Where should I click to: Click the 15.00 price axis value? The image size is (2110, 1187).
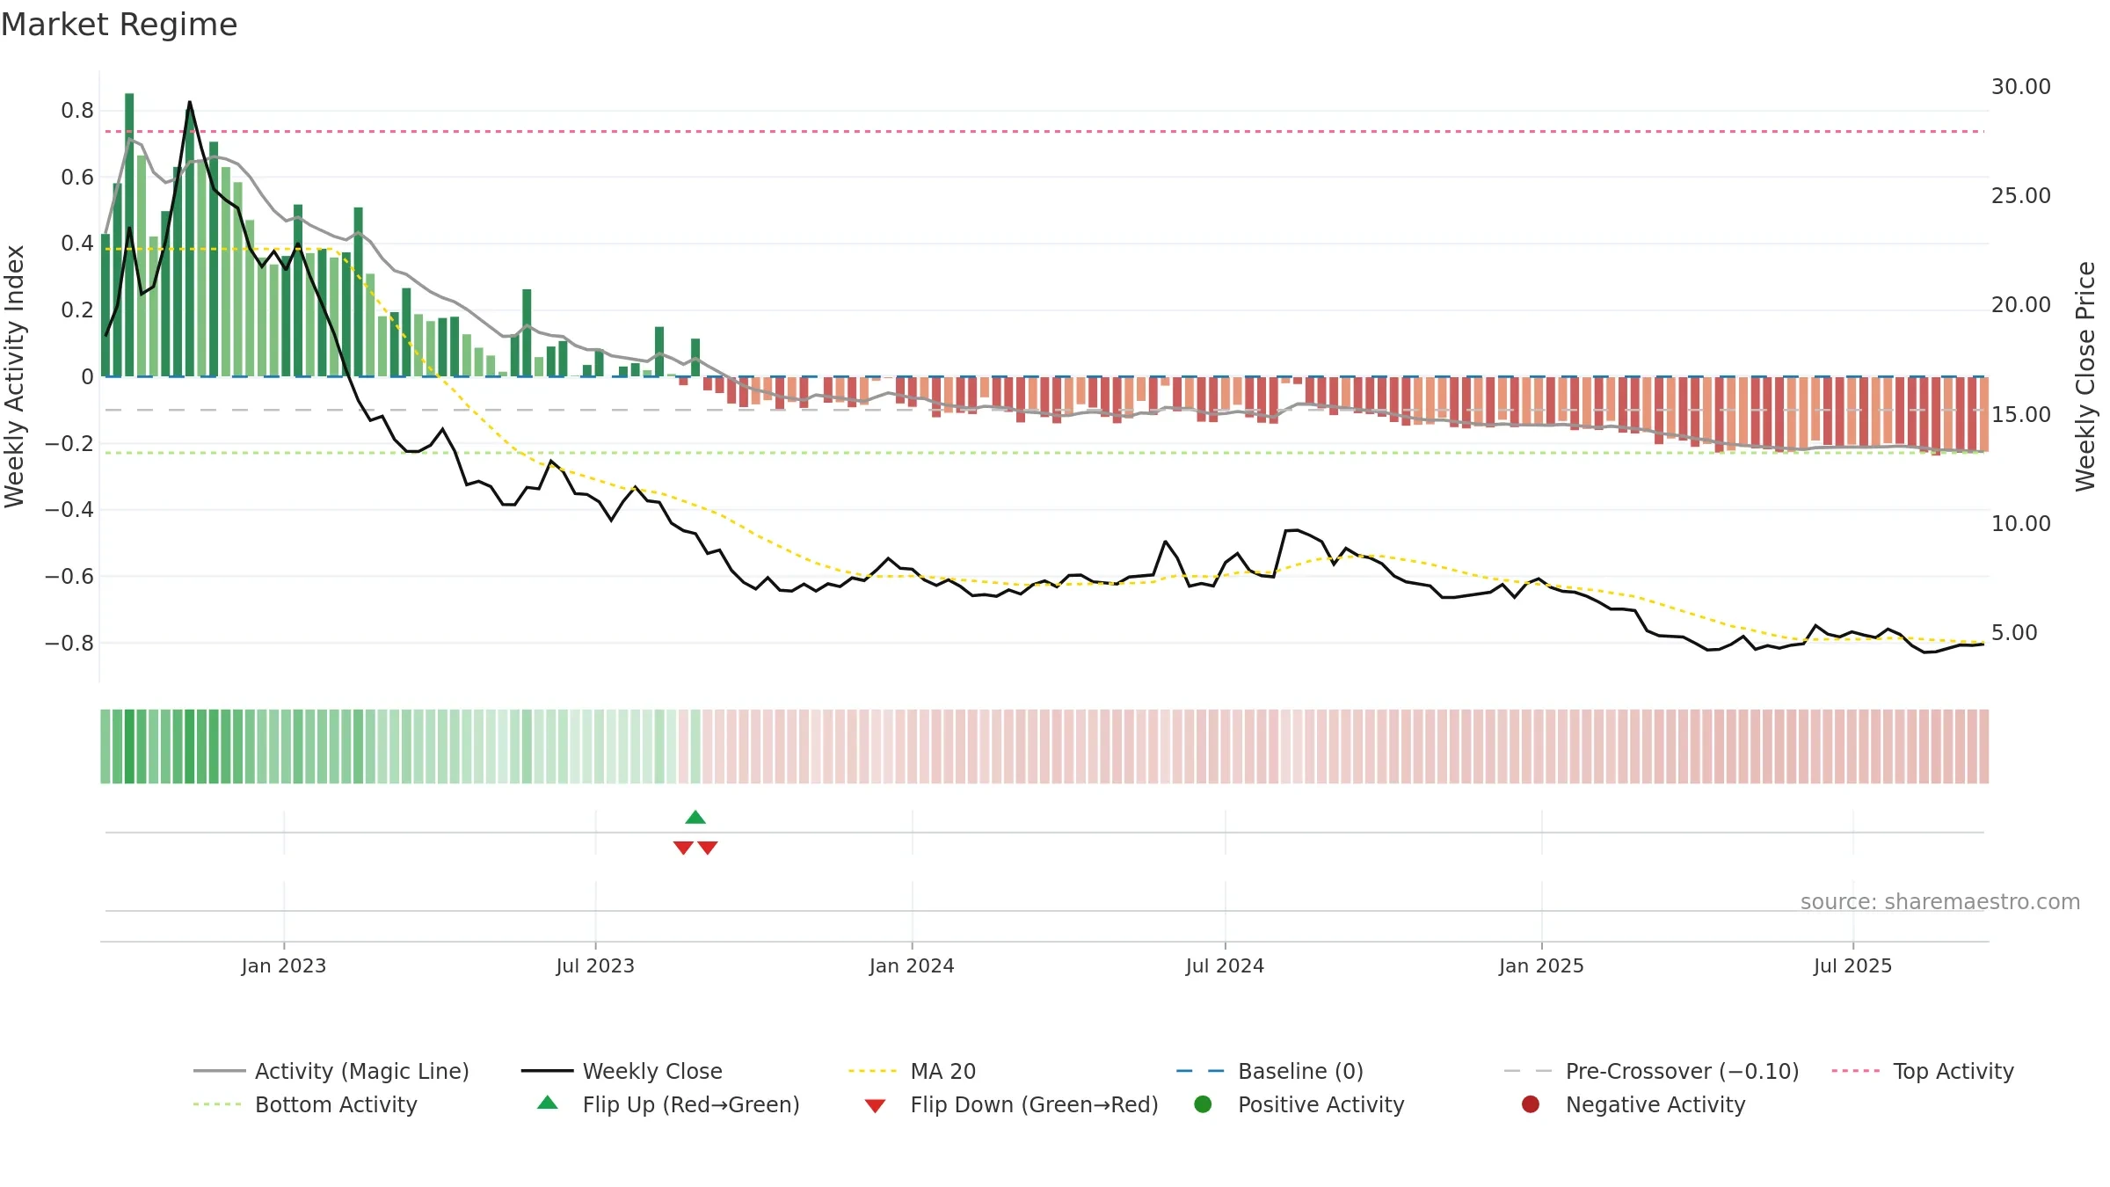(2020, 415)
